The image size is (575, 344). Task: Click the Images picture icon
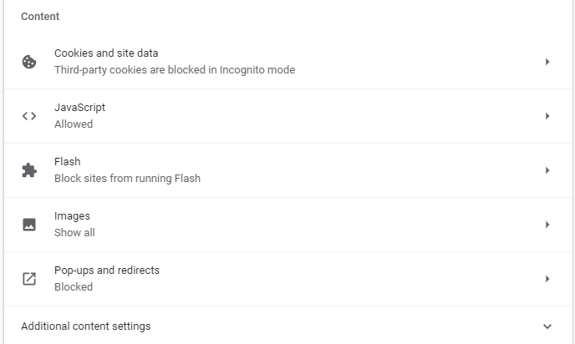29,225
